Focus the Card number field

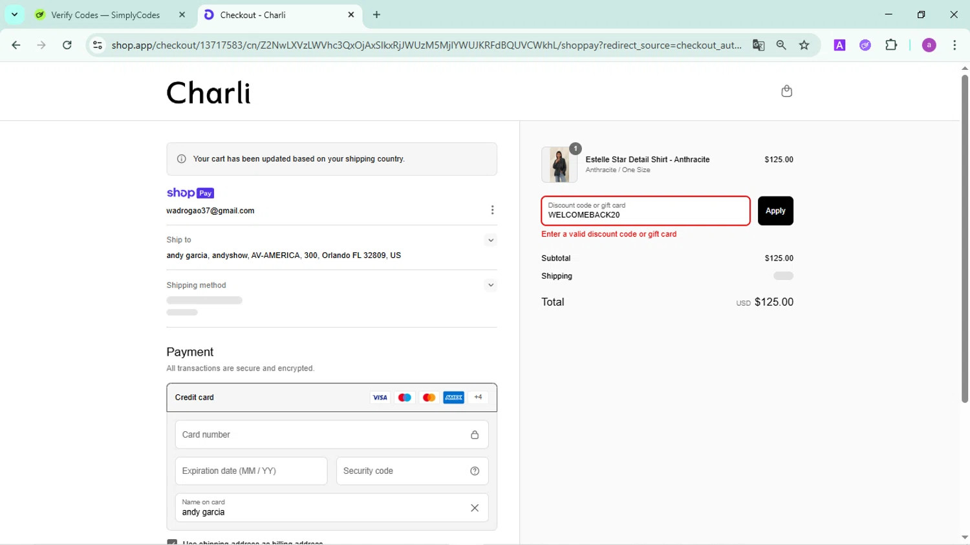[332, 434]
